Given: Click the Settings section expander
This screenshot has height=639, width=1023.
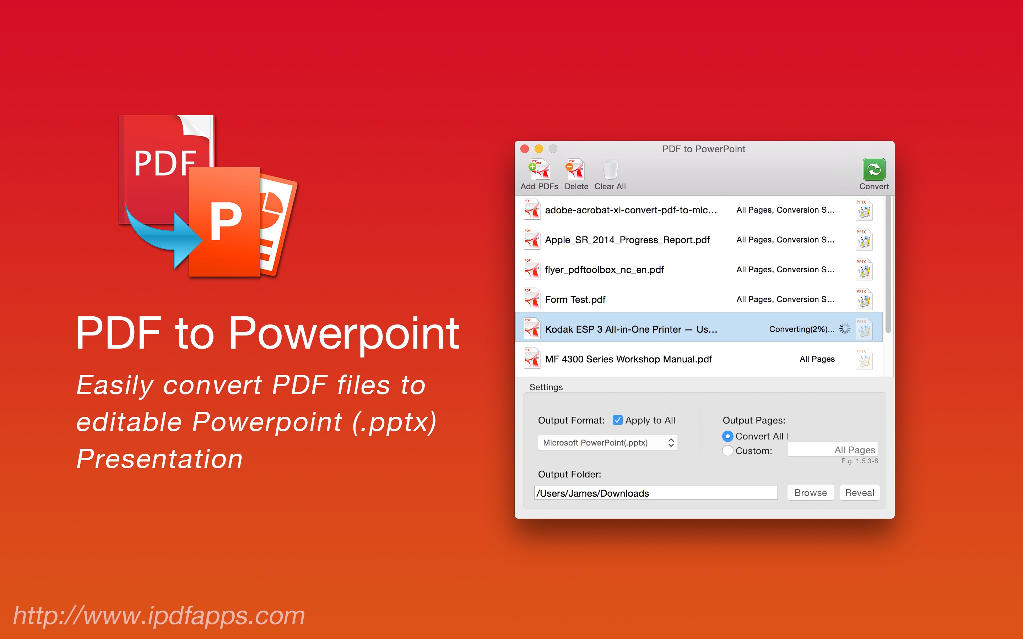Looking at the screenshot, I should (x=541, y=387).
